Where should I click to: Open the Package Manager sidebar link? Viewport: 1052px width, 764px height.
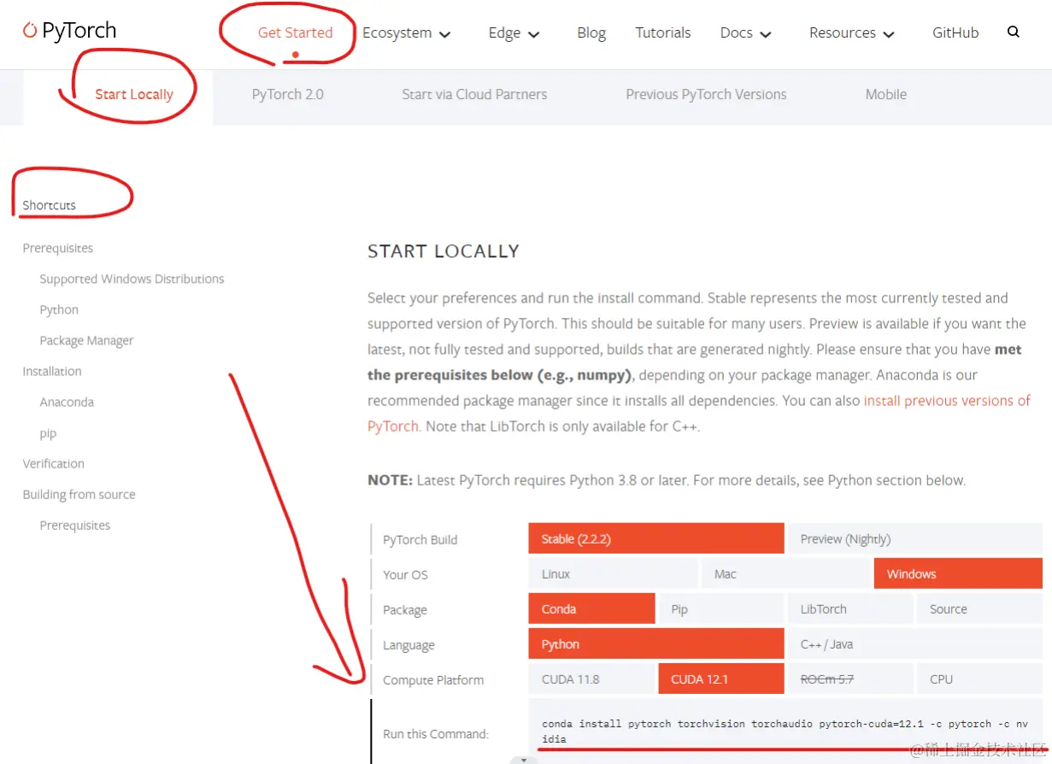[86, 340]
